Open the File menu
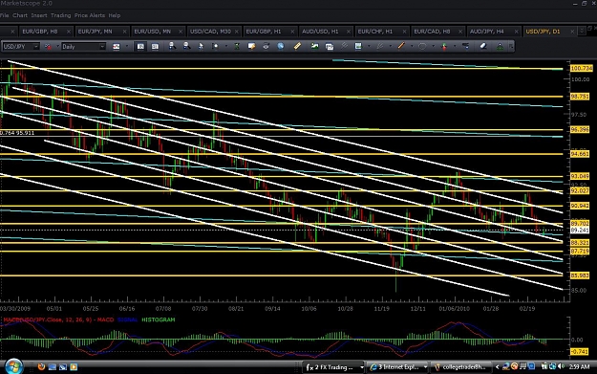 (x=4, y=15)
